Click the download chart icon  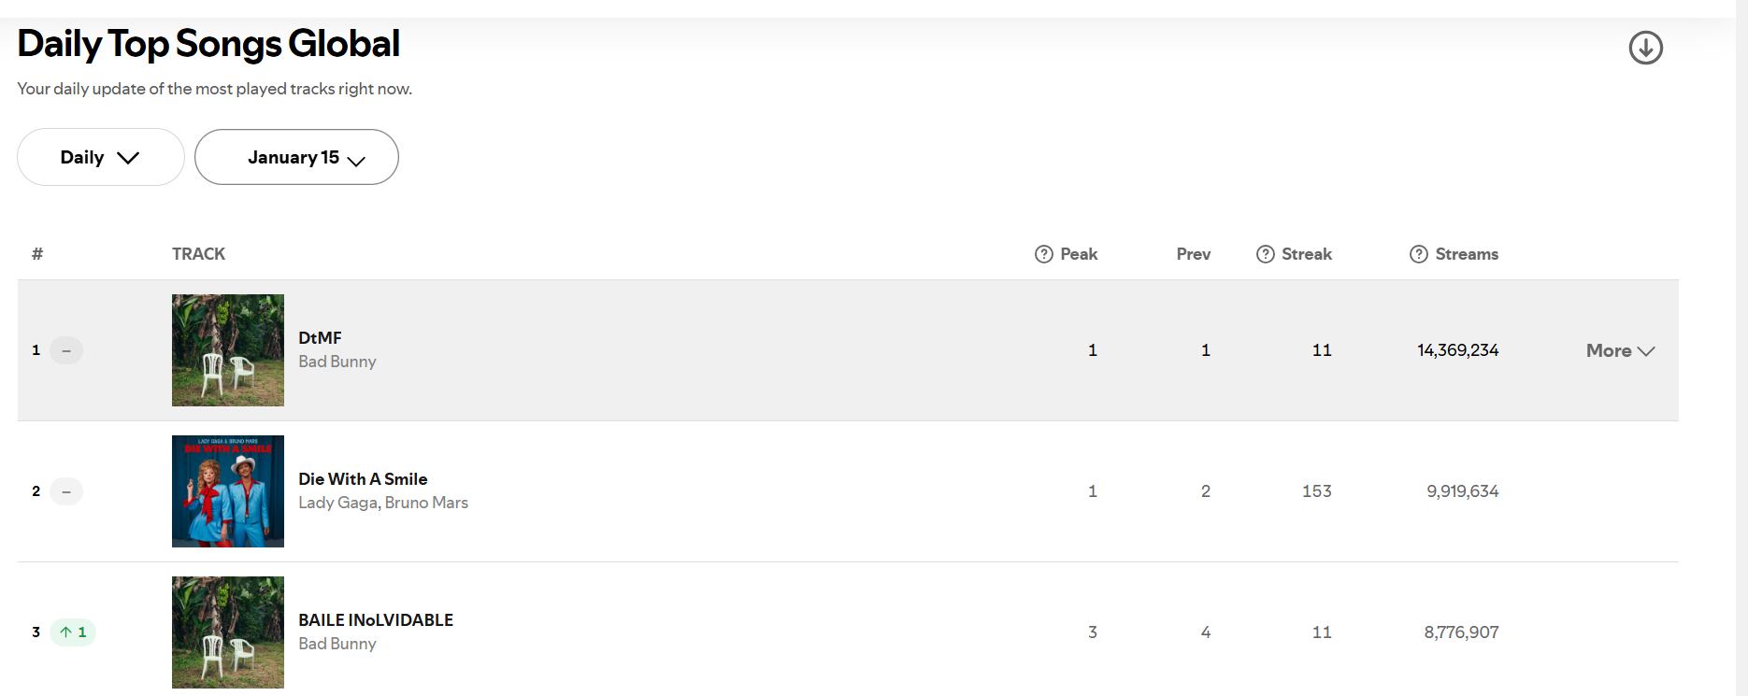1645,48
